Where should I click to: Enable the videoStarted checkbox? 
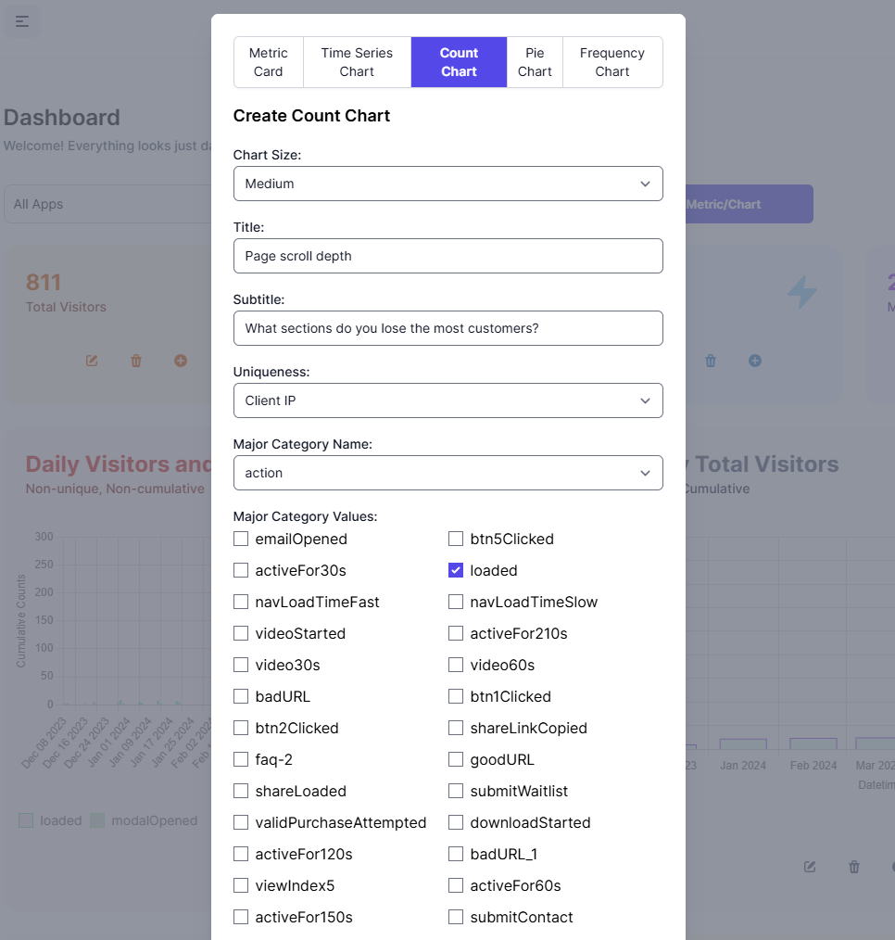241,633
